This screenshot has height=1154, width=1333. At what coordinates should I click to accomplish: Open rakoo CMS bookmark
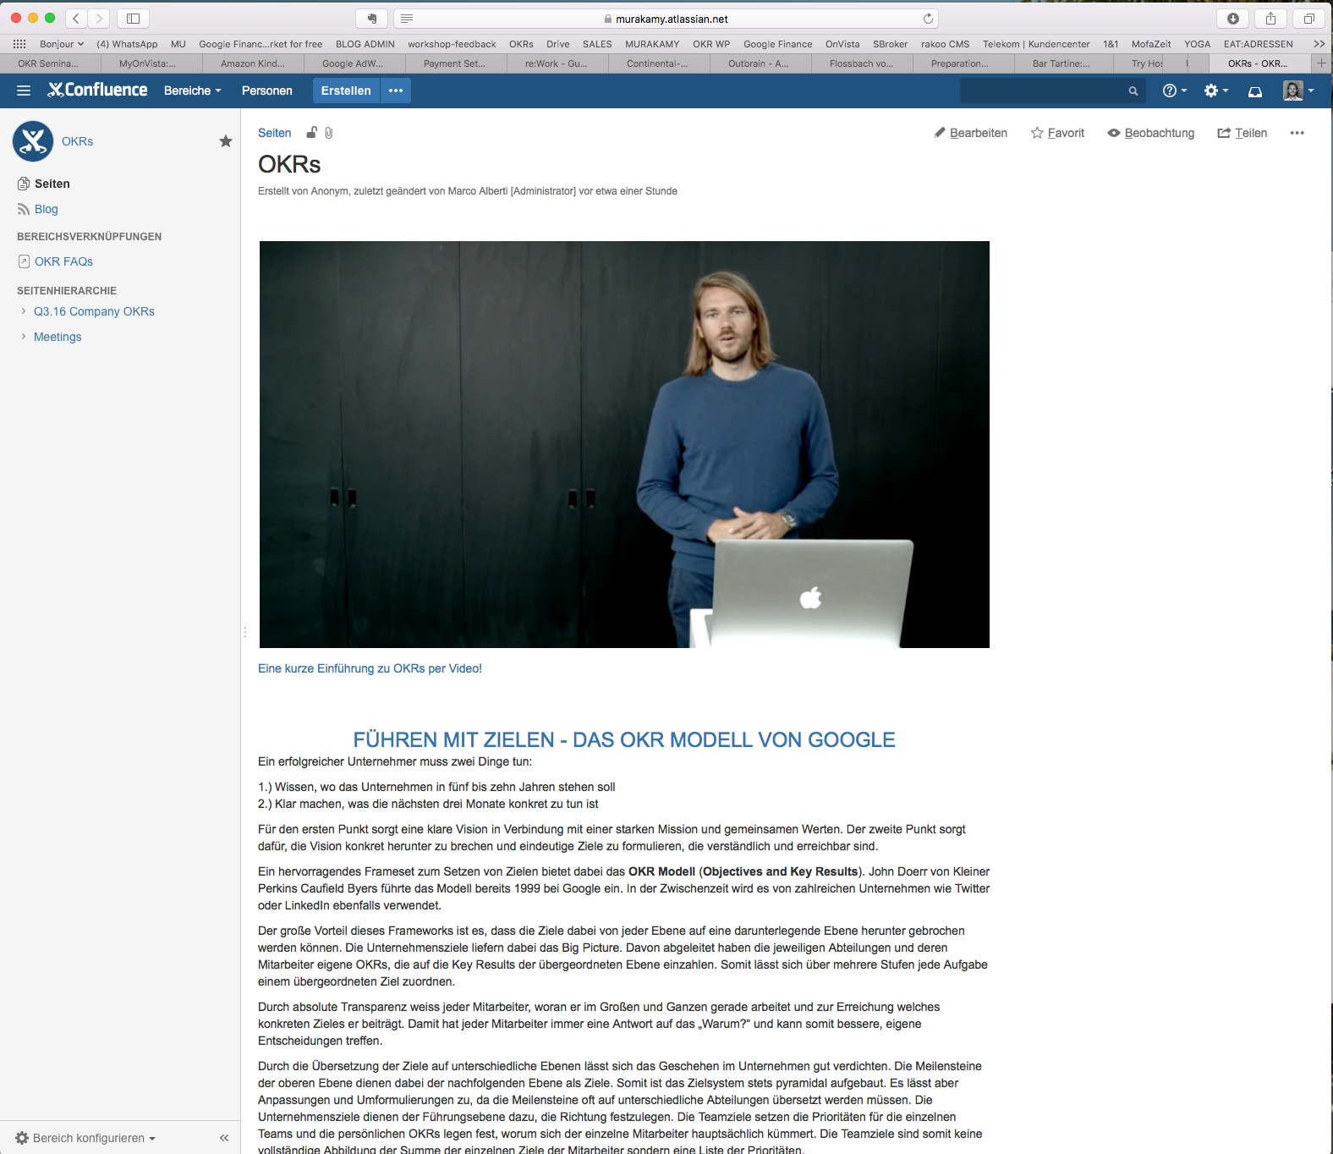click(946, 44)
